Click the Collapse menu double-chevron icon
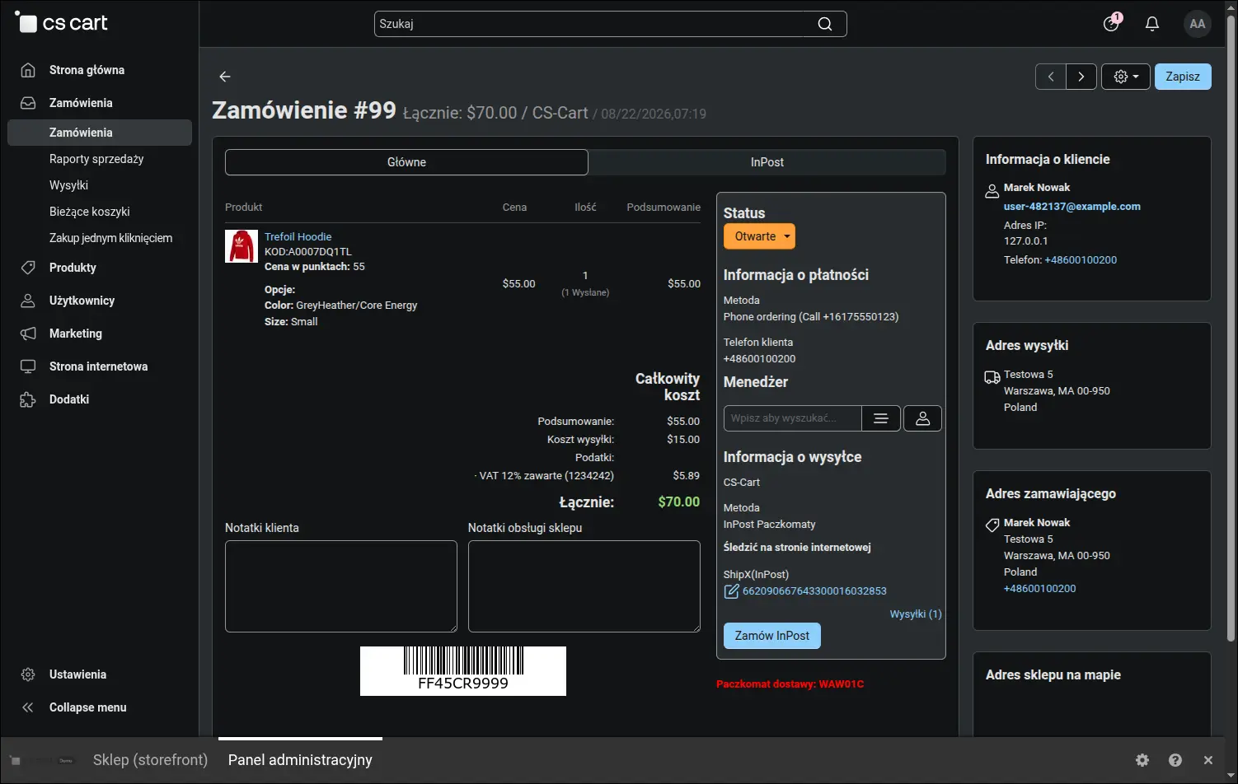This screenshot has height=784, width=1238. [28, 707]
